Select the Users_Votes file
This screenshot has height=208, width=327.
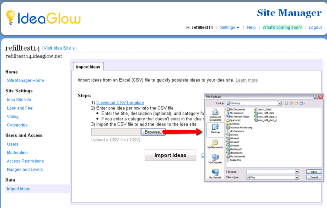(x=263, y=109)
